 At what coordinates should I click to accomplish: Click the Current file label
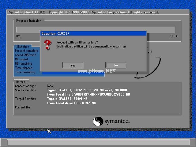[x=22, y=107]
